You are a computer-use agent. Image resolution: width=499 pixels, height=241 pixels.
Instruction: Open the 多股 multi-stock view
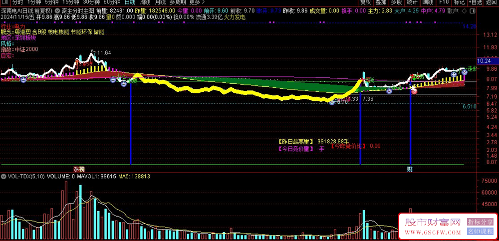click(396, 2)
